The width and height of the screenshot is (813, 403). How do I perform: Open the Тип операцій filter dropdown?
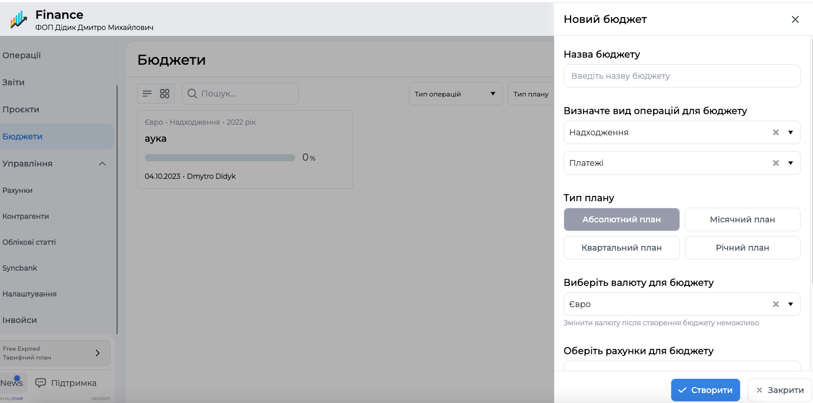point(455,94)
